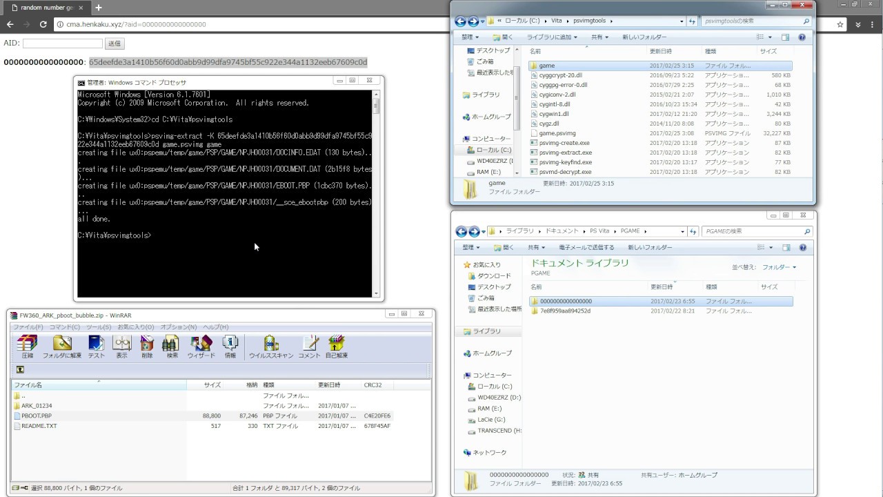This screenshot has width=883, height=497.
Task: Open 整理 dropdown in PGAME window
Action: click(470, 247)
